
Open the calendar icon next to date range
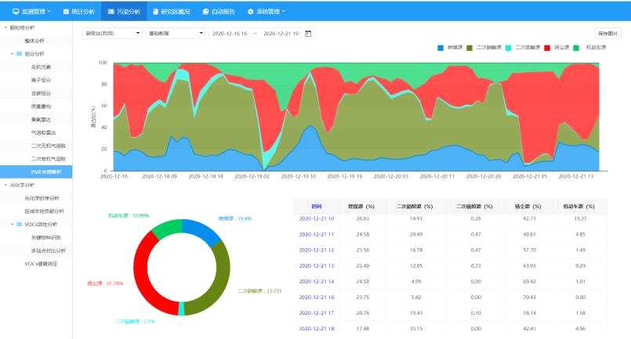click(x=308, y=33)
